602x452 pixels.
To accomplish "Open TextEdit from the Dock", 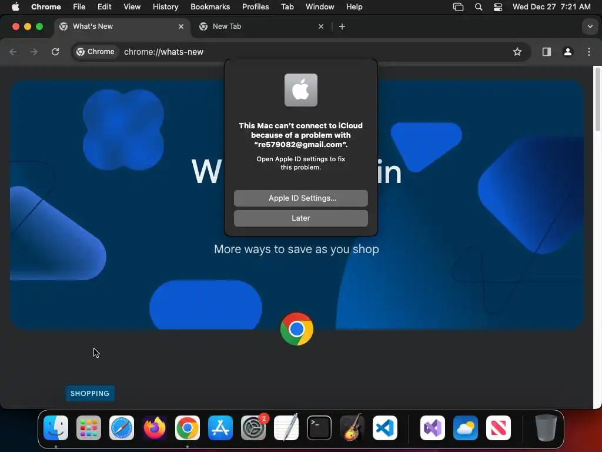I will [x=286, y=428].
